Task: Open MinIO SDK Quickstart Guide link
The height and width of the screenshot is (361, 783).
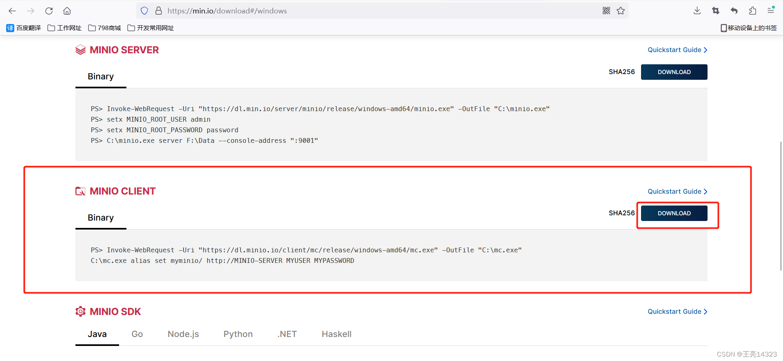Action: 677,312
